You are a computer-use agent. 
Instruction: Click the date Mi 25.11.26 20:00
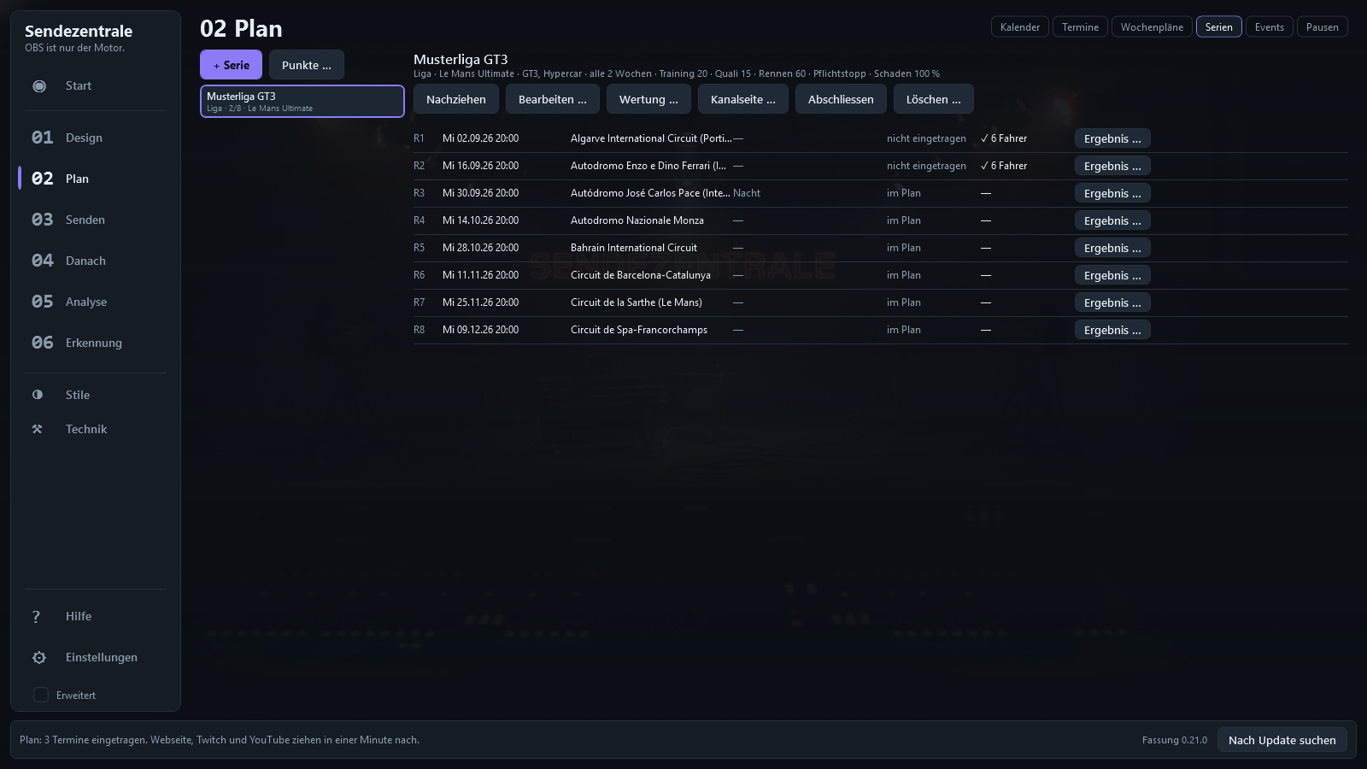pyautogui.click(x=480, y=302)
